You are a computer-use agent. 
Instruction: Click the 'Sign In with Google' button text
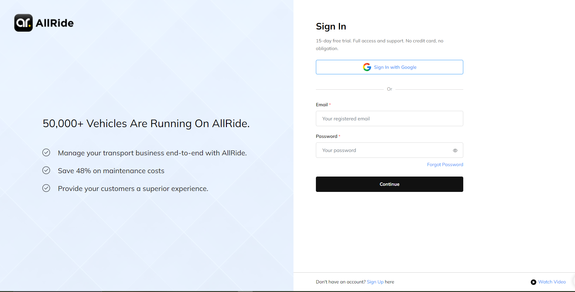point(395,67)
